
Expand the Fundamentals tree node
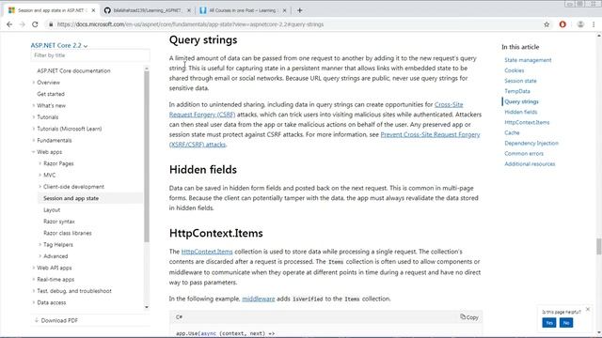tap(34, 140)
